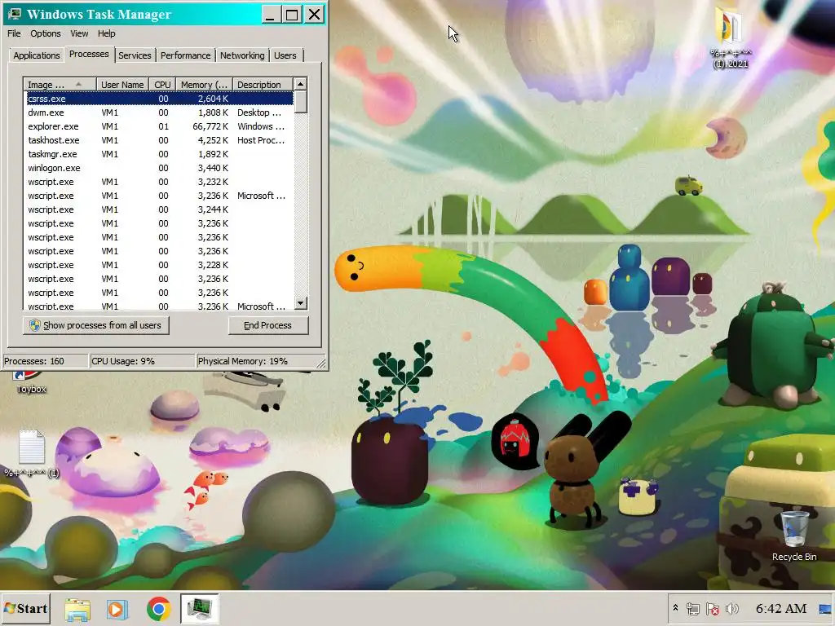835x626 pixels.
Task: Select the explorer.exe process row
Action: (159, 126)
